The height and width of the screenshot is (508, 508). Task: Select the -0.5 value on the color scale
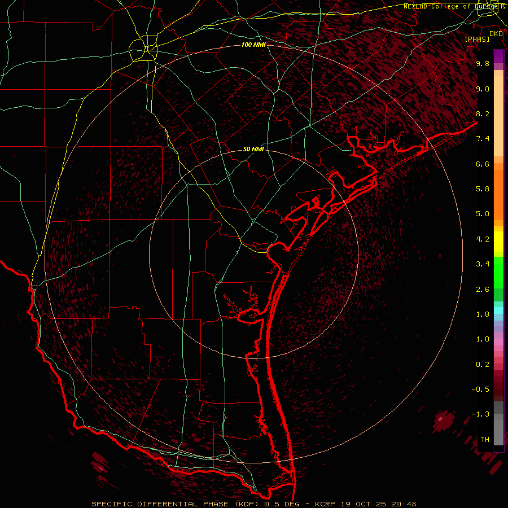(x=480, y=389)
